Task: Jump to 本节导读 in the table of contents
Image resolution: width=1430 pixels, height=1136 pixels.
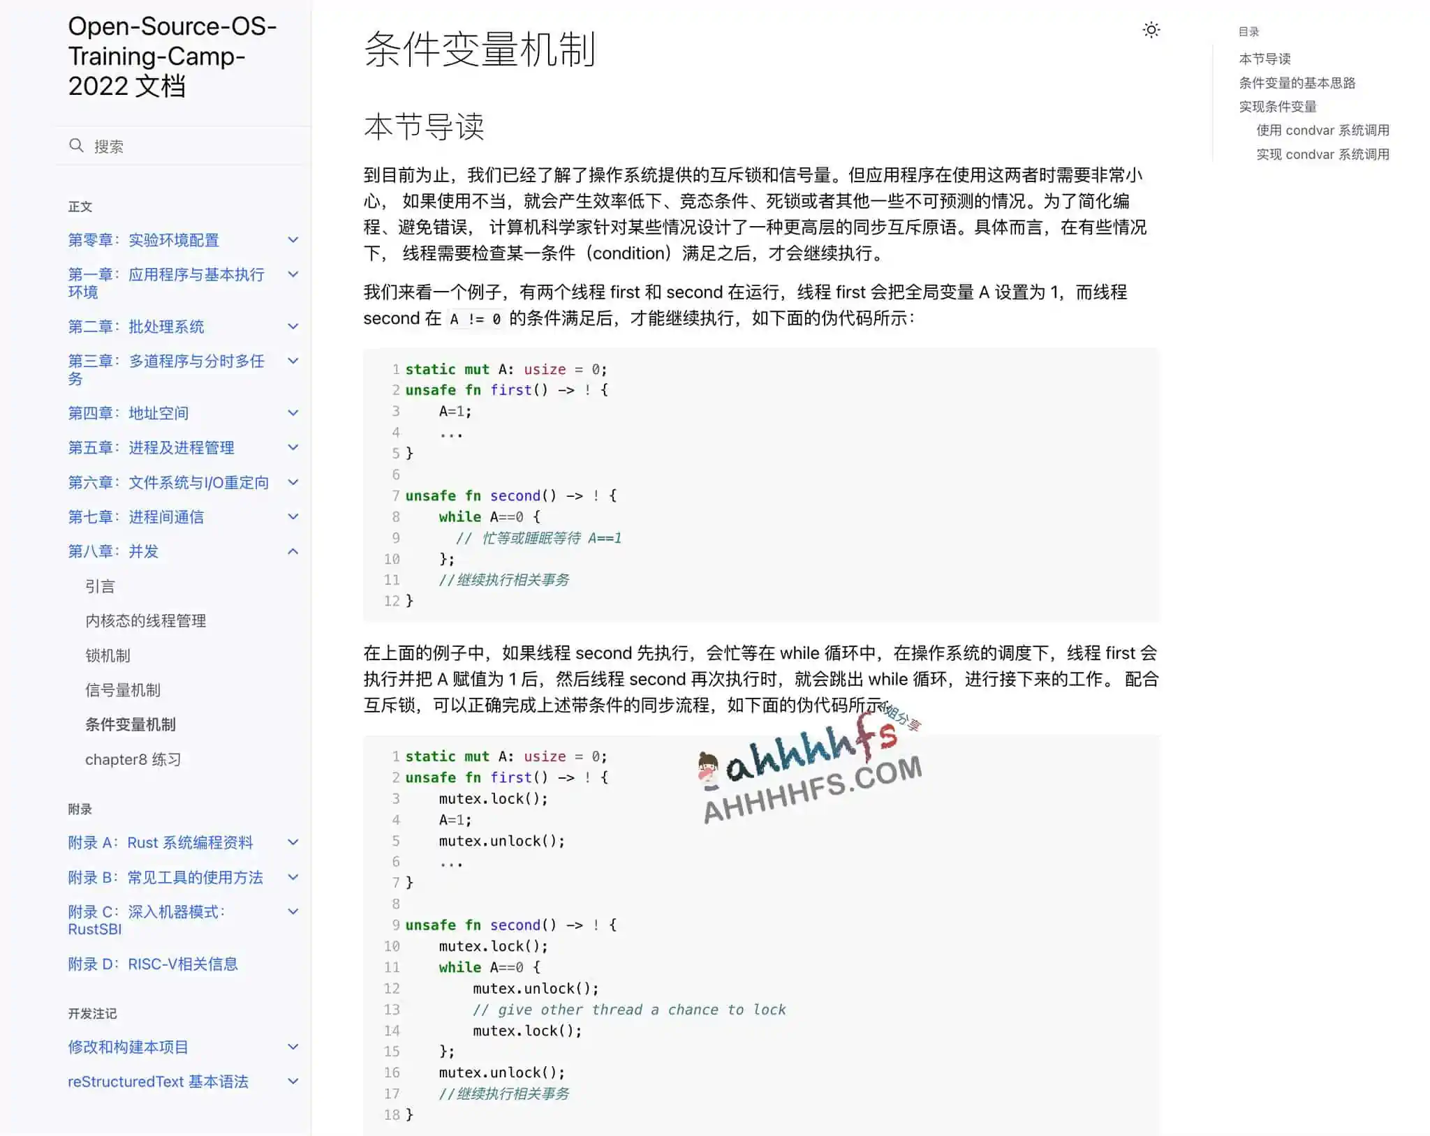Action: tap(1264, 59)
